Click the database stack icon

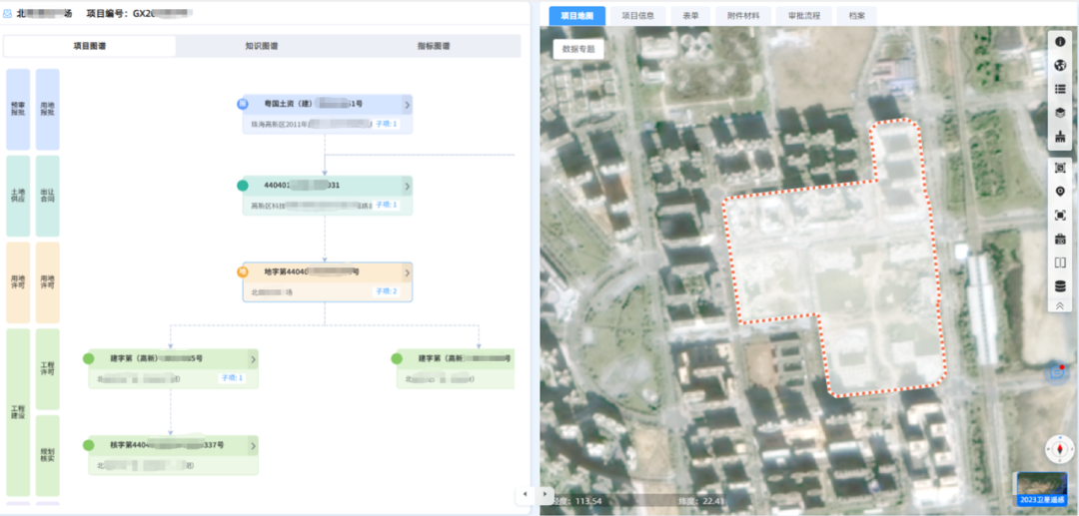click(x=1060, y=286)
